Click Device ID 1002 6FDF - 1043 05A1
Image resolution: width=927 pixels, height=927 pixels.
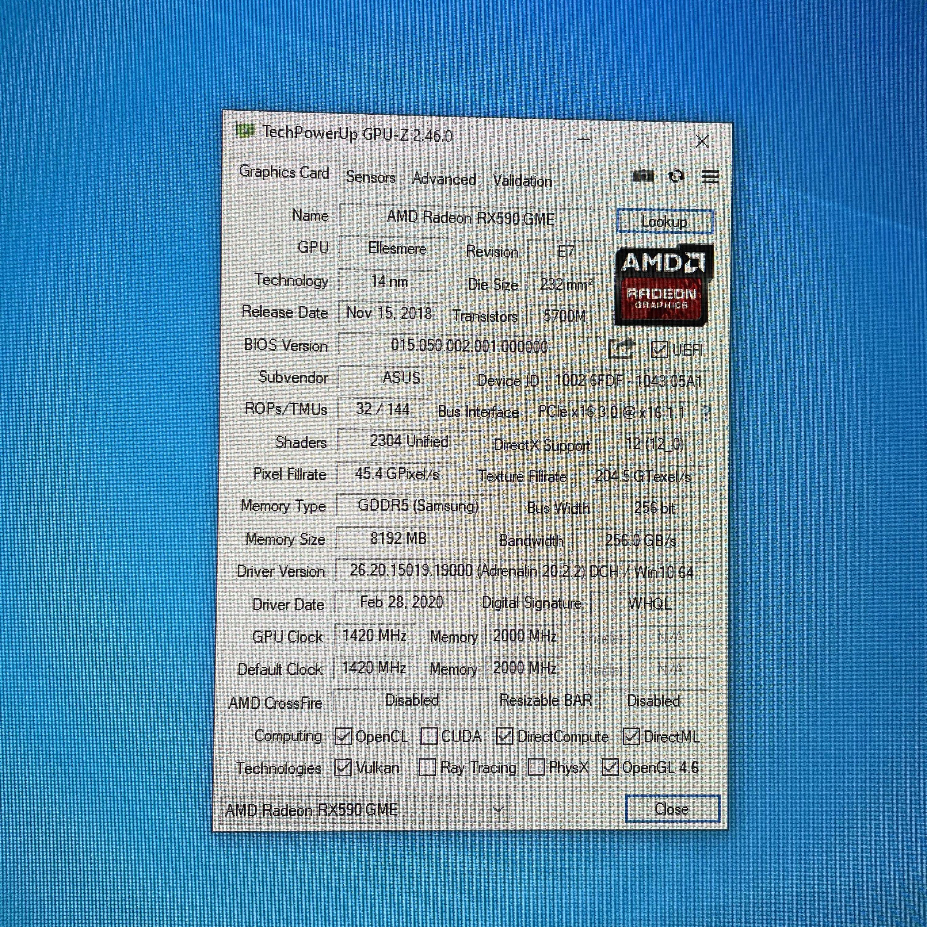tap(628, 381)
